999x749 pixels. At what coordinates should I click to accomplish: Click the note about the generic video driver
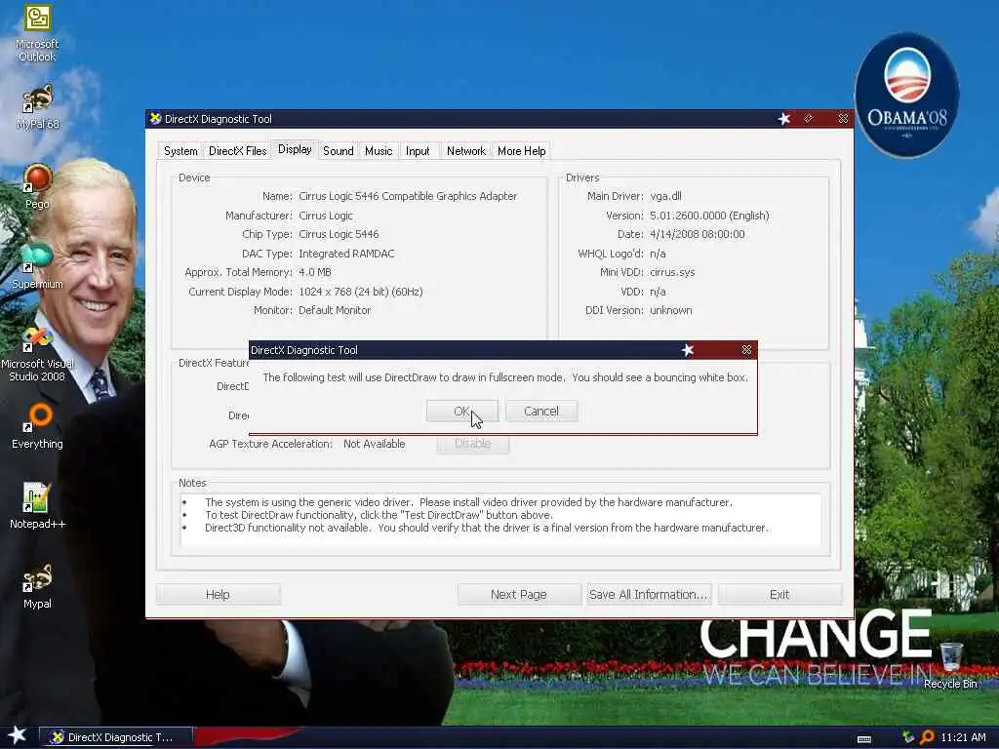(x=468, y=502)
